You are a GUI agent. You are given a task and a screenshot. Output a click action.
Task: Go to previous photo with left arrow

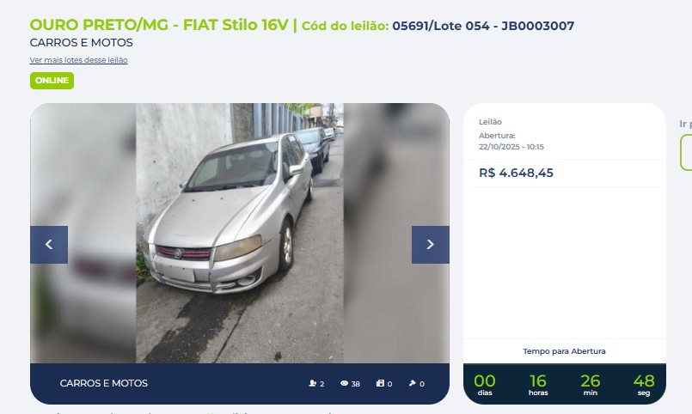(x=49, y=245)
